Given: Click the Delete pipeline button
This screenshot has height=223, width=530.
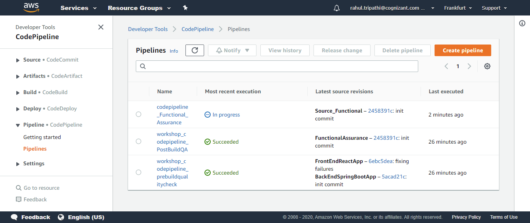Looking at the screenshot, I should tap(402, 50).
